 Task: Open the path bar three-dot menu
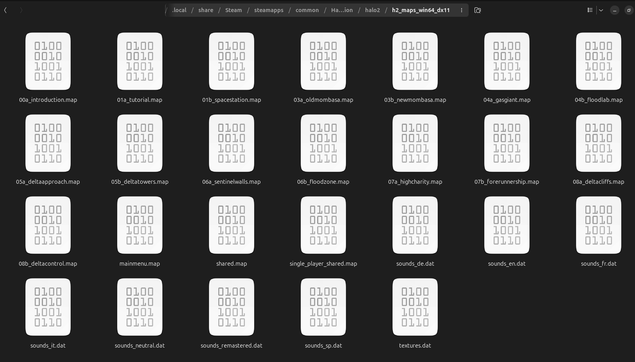click(x=462, y=10)
